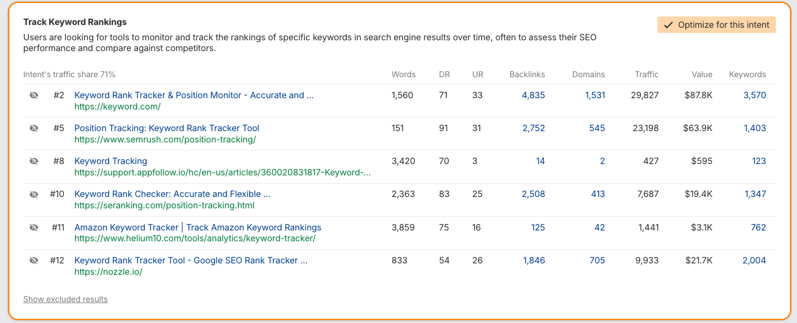Viewport: 797px width, 323px height.
Task: Open the Amazon Keyword Tracker page title
Action: (x=198, y=228)
